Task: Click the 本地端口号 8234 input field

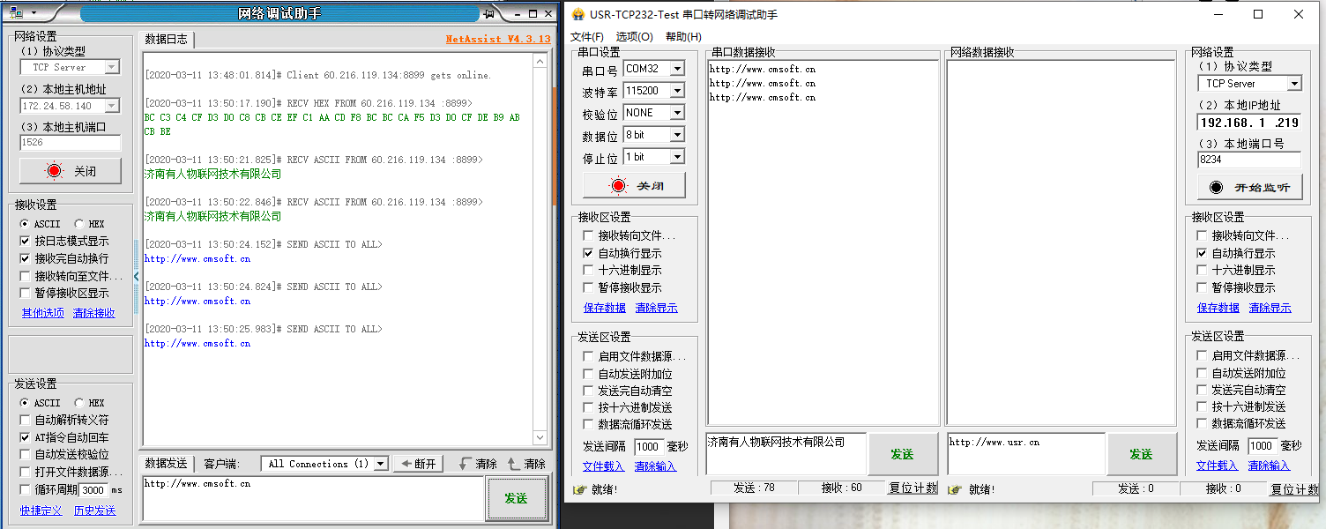Action: 1248,160
